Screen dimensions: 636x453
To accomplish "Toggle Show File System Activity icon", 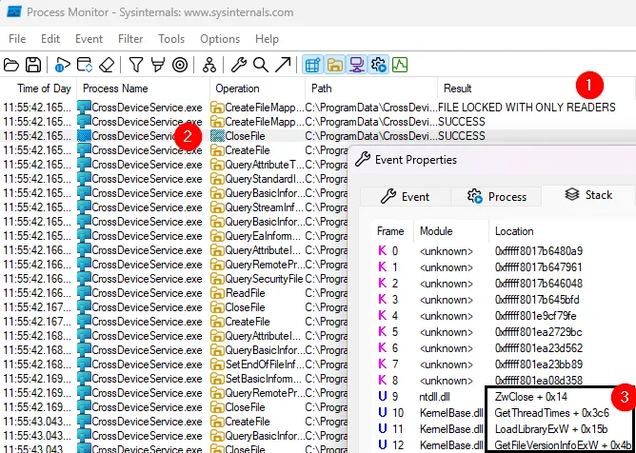I will click(x=333, y=65).
